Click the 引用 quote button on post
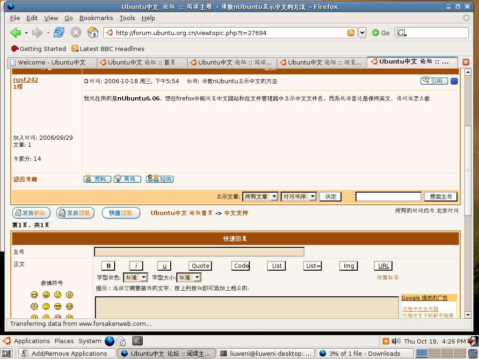Viewport: 479px width, 359px height. (x=434, y=81)
